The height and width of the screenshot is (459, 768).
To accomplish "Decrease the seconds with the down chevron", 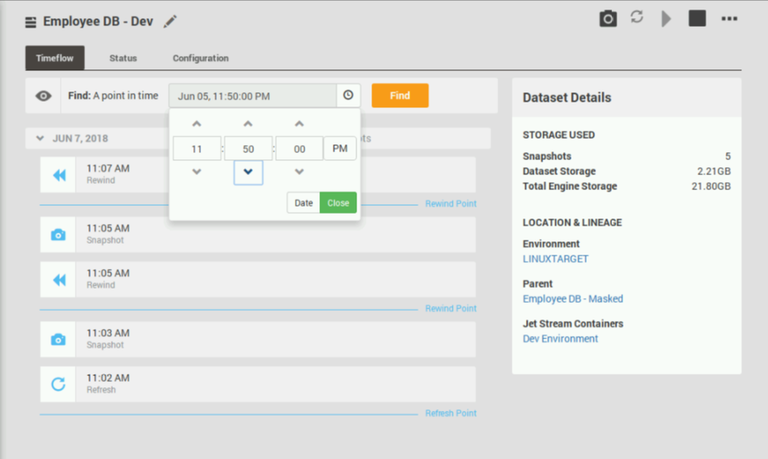I will pyautogui.click(x=300, y=172).
